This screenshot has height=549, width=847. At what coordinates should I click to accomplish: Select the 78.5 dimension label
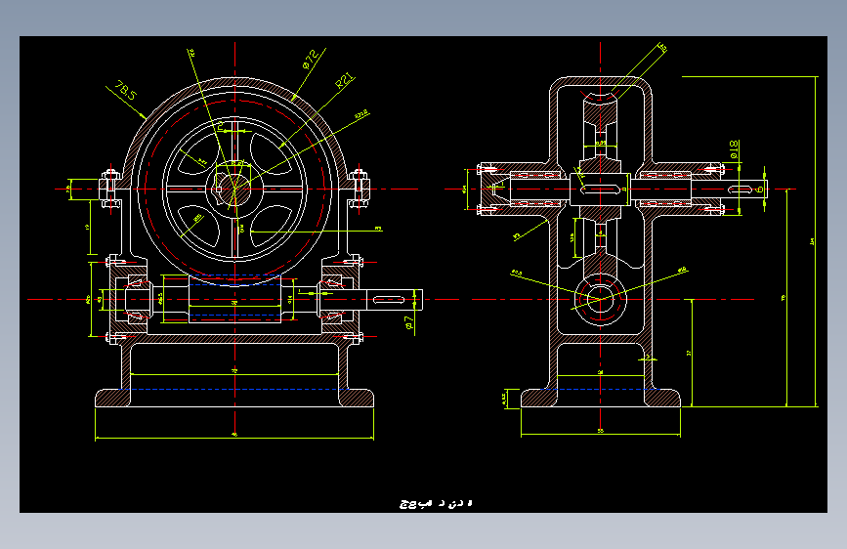126,91
